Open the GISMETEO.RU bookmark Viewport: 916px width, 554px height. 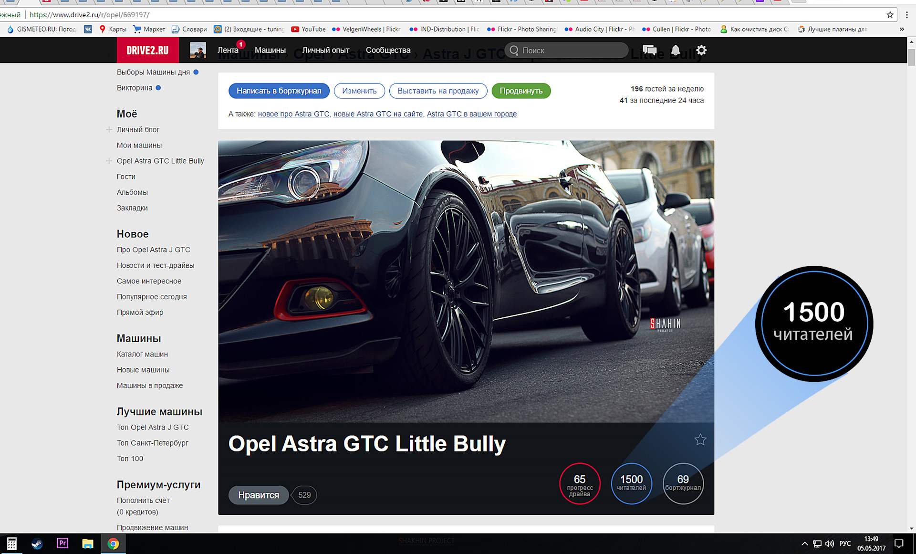pyautogui.click(x=42, y=29)
